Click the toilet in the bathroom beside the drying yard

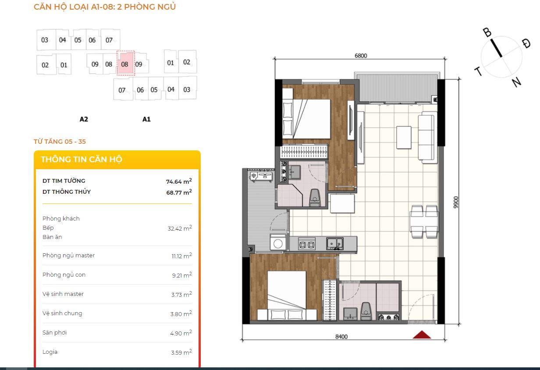click(x=314, y=198)
